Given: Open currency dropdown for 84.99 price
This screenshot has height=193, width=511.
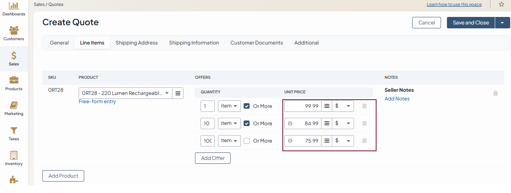Looking at the screenshot, I should [x=343, y=123].
